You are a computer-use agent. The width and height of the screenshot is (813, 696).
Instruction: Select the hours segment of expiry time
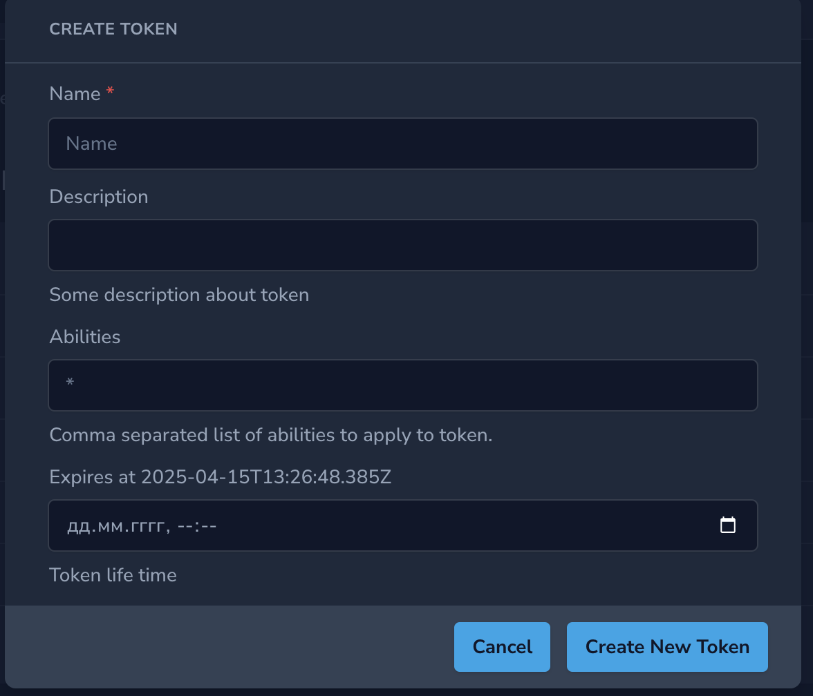[185, 526]
